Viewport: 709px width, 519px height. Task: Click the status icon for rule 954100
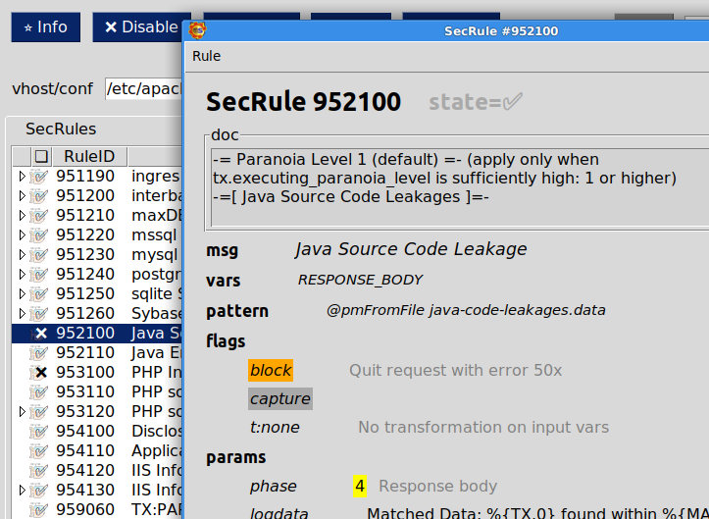coord(40,432)
